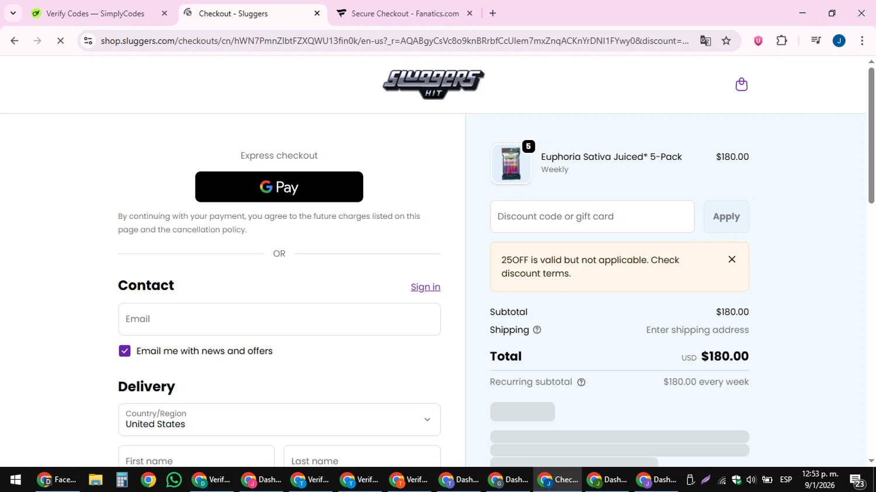Open the Chrome profile J avatar

[839, 40]
